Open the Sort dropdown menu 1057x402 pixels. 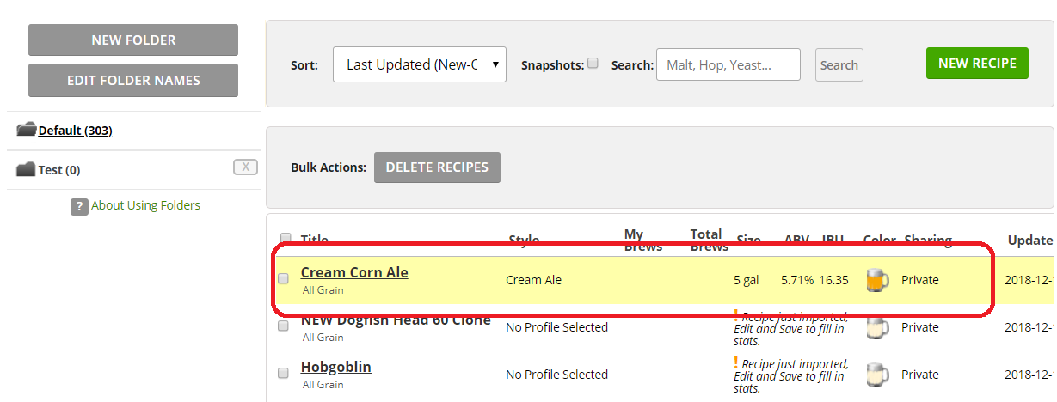tap(419, 64)
